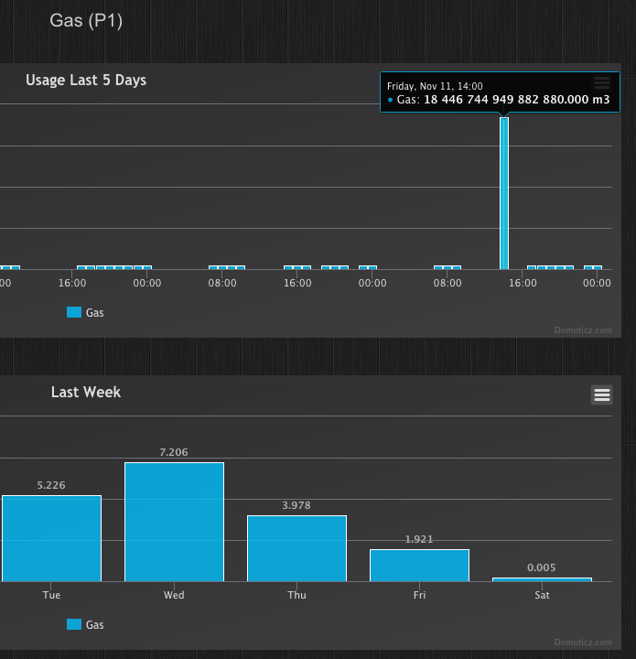Image resolution: width=636 pixels, height=659 pixels.
Task: Click the 1.921 data label
Action: click(x=419, y=539)
